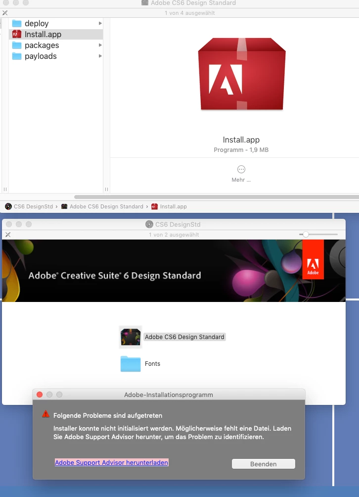The height and width of the screenshot is (497, 359).
Task: Click the Mehr ... label
Action: pos(241,180)
